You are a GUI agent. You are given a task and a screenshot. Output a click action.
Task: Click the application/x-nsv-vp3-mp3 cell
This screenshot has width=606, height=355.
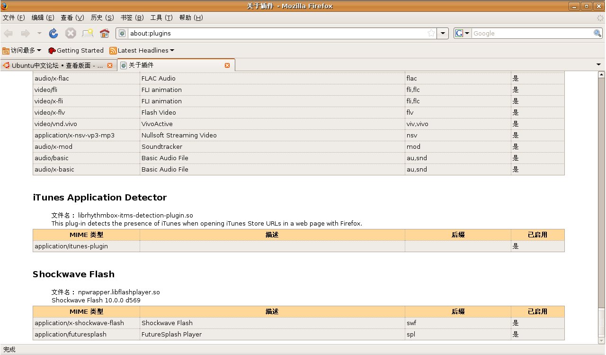click(x=86, y=135)
